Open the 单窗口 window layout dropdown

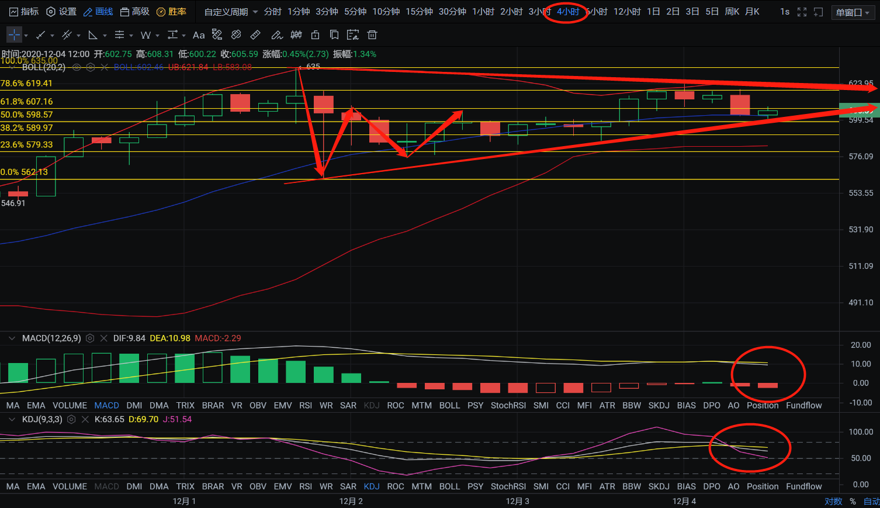tap(853, 12)
